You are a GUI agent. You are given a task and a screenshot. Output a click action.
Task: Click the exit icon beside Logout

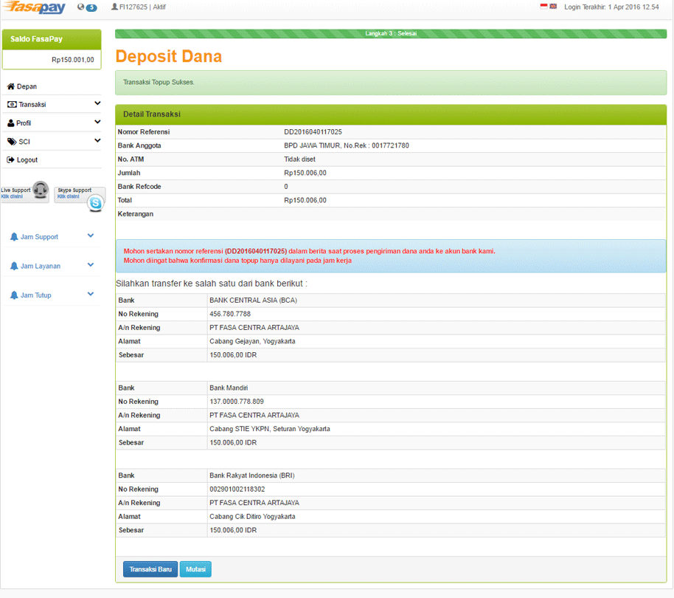(11, 160)
